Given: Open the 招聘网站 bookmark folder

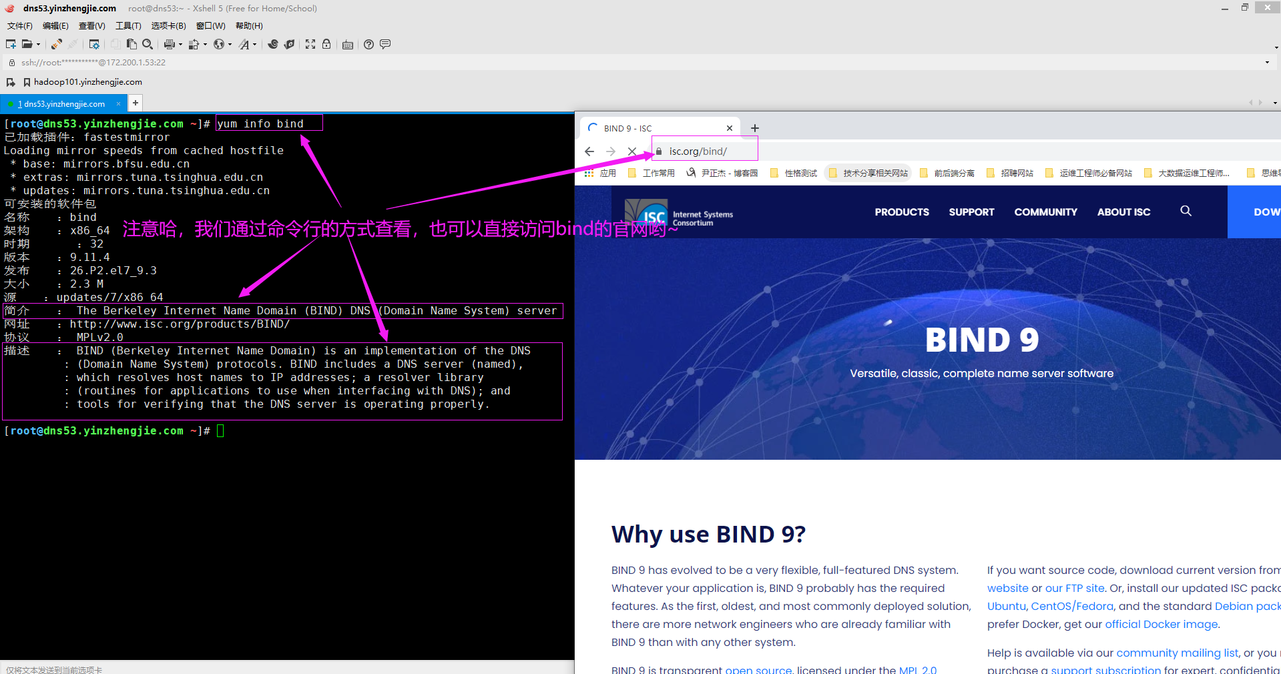Looking at the screenshot, I should 1010,174.
